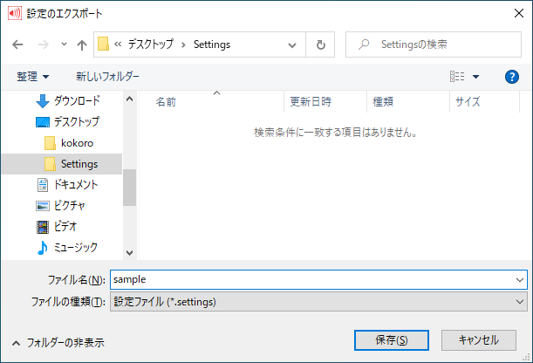Expand the file name dropdown arrow
The image size is (533, 363).
pos(520,280)
